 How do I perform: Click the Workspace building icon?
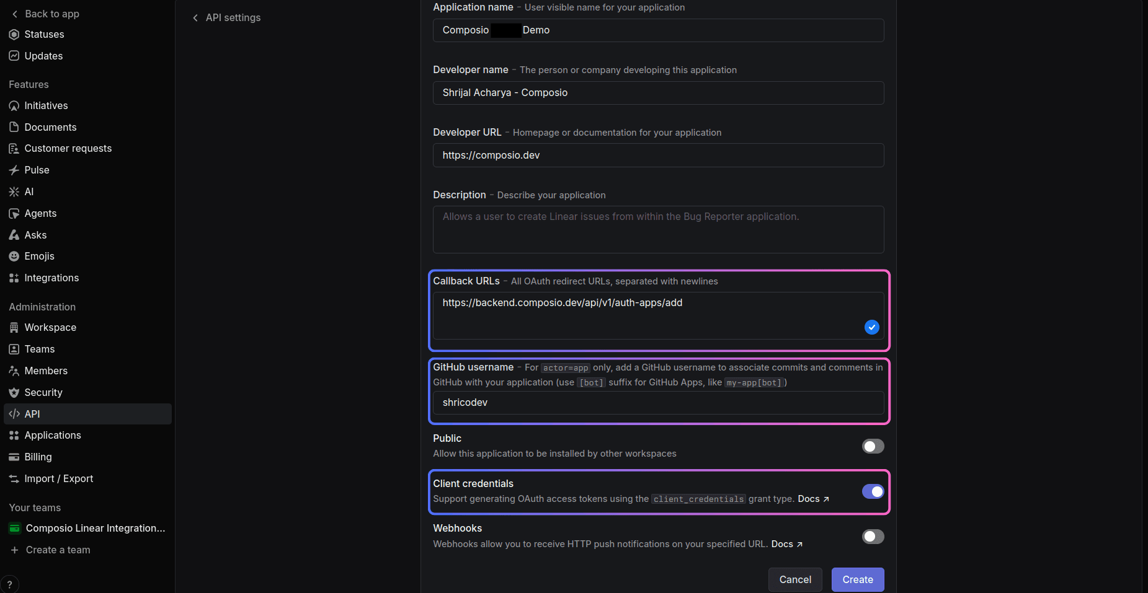(x=14, y=327)
